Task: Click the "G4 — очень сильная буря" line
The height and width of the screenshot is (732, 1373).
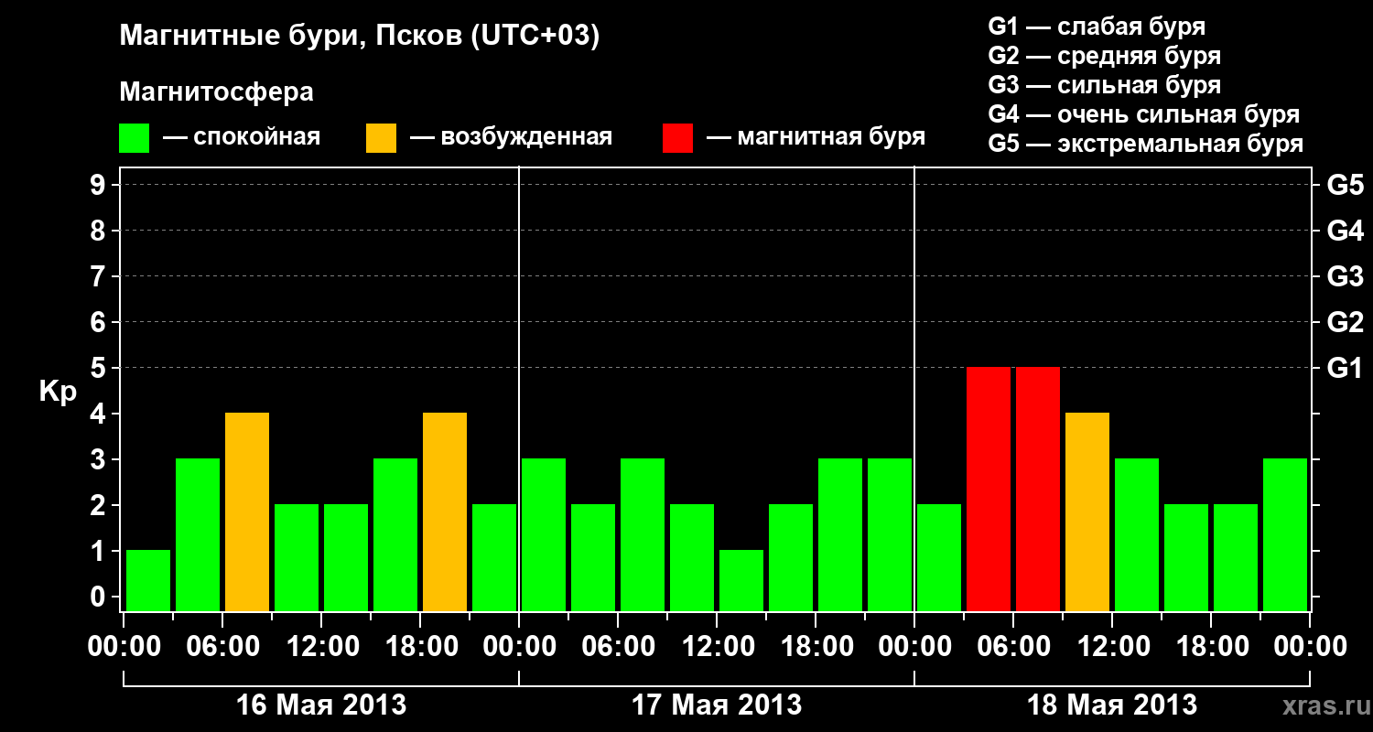Action: [x=1143, y=114]
